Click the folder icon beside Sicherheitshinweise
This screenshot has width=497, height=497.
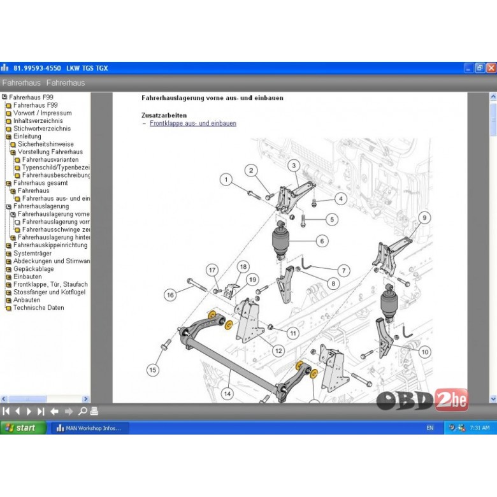coord(13,145)
